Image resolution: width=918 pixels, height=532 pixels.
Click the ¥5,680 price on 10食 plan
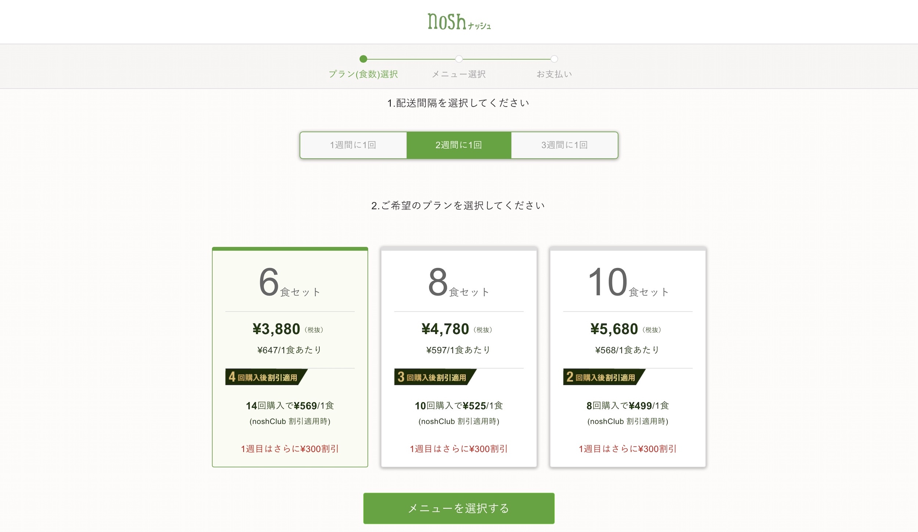point(614,329)
